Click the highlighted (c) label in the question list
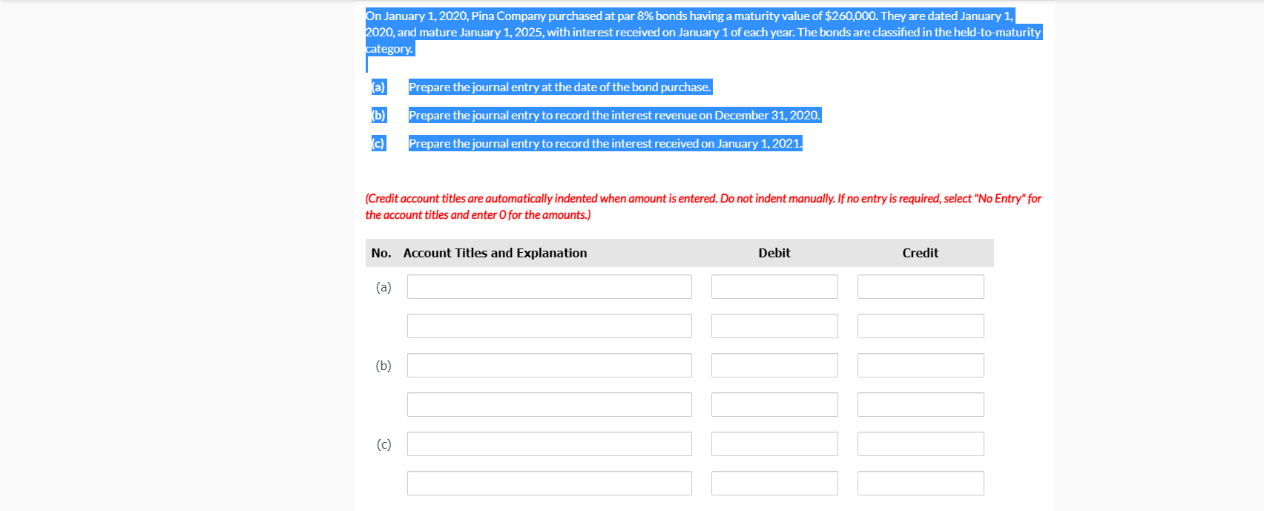Image resolution: width=1264 pixels, height=511 pixels. pyautogui.click(x=378, y=143)
